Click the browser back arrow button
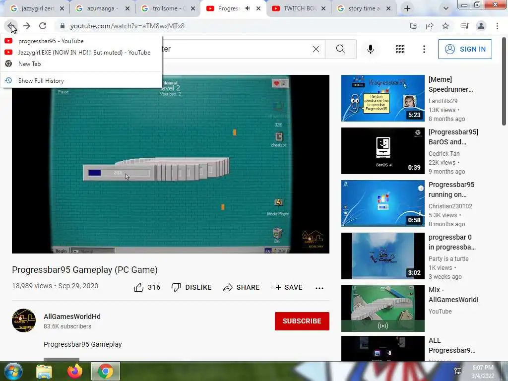The width and height of the screenshot is (508, 381). pyautogui.click(x=11, y=26)
